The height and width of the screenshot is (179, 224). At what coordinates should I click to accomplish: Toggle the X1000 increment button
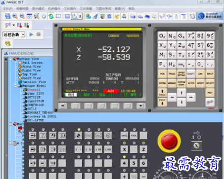click(x=108, y=149)
